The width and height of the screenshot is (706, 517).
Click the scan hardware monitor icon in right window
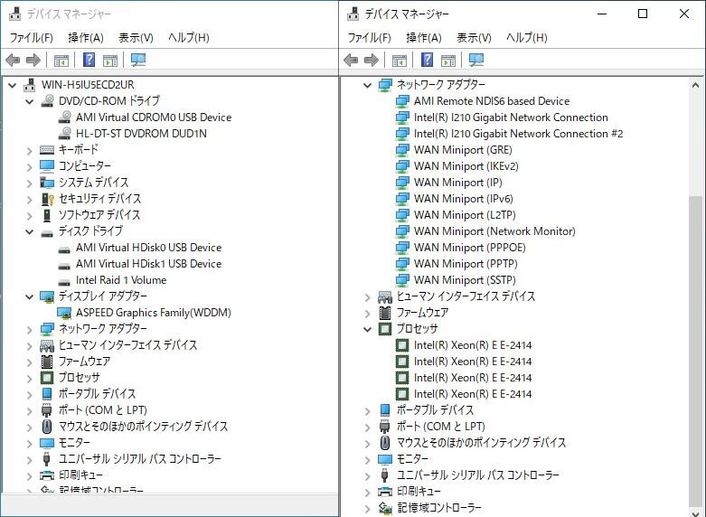coord(475,60)
